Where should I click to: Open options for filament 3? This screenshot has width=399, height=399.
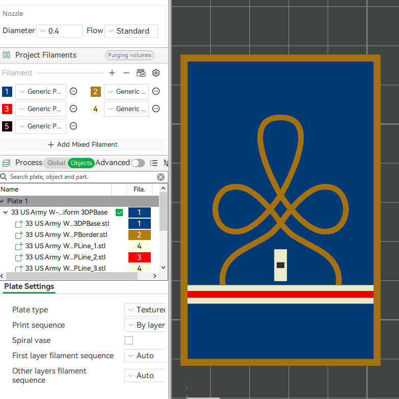(x=73, y=109)
